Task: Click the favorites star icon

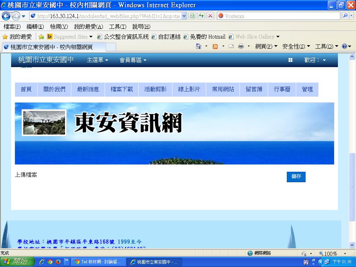Action: tap(5, 37)
